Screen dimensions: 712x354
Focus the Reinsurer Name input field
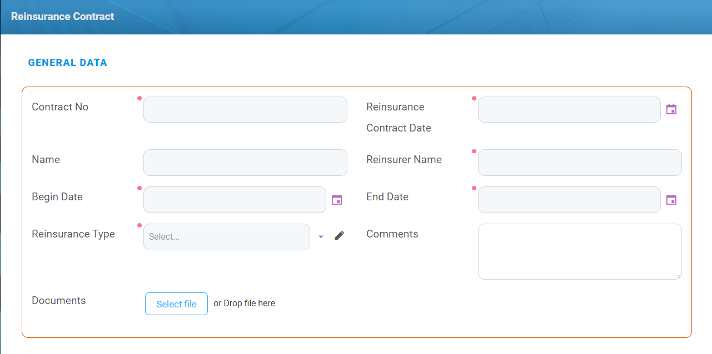(x=580, y=163)
